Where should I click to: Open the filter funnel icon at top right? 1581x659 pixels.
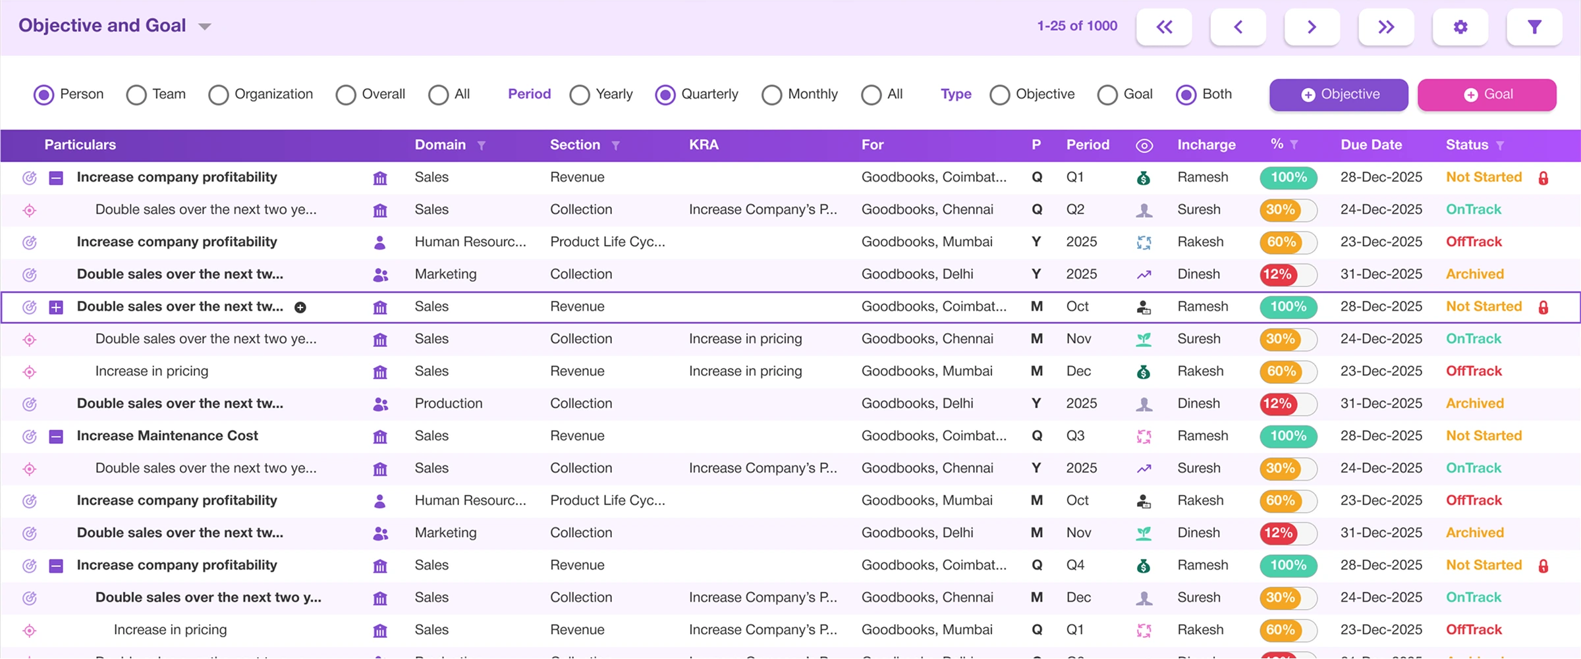pyautogui.click(x=1535, y=27)
